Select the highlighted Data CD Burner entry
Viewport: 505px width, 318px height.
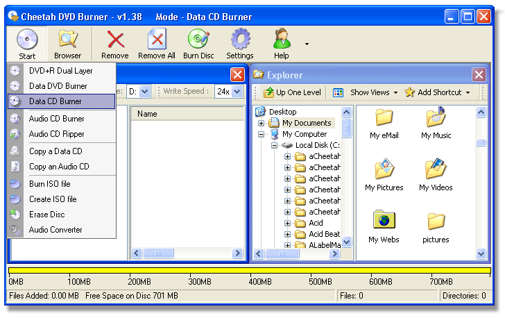(x=61, y=101)
